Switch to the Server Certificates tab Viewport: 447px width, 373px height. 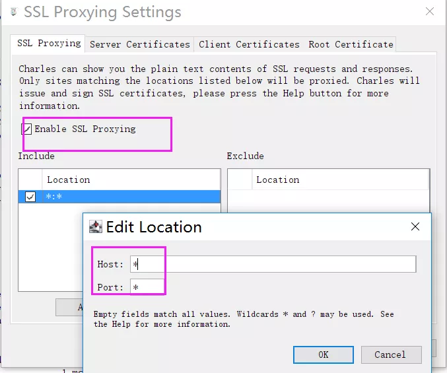[x=140, y=44]
